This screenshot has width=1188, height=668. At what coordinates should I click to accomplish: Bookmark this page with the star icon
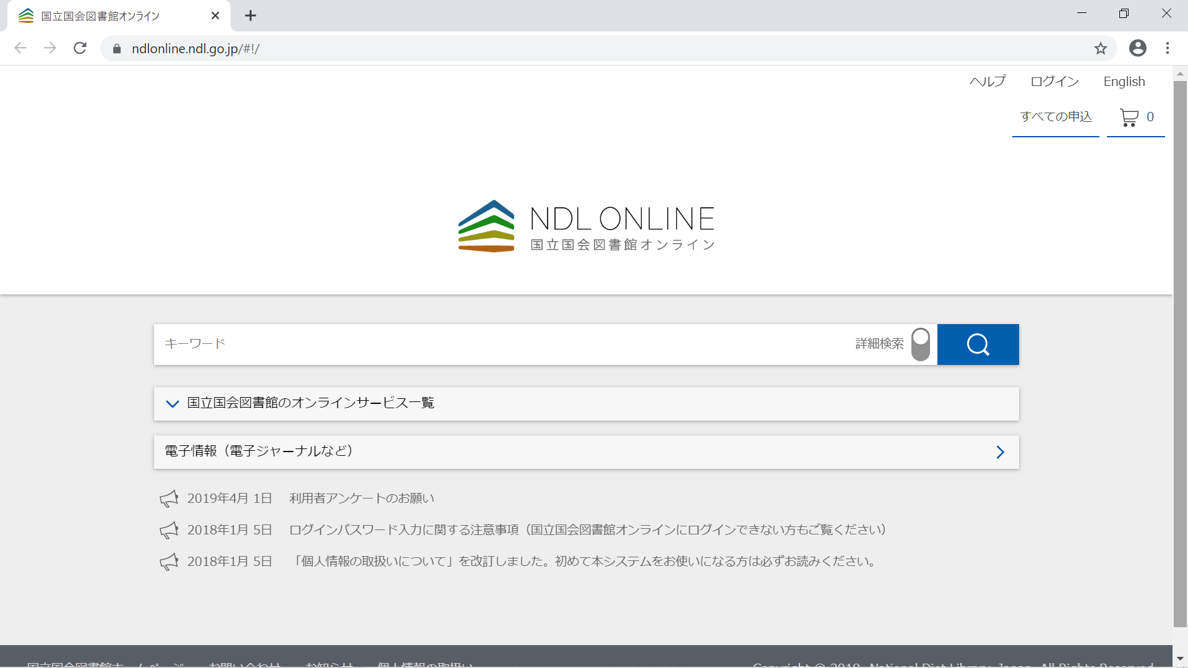click(x=1100, y=48)
